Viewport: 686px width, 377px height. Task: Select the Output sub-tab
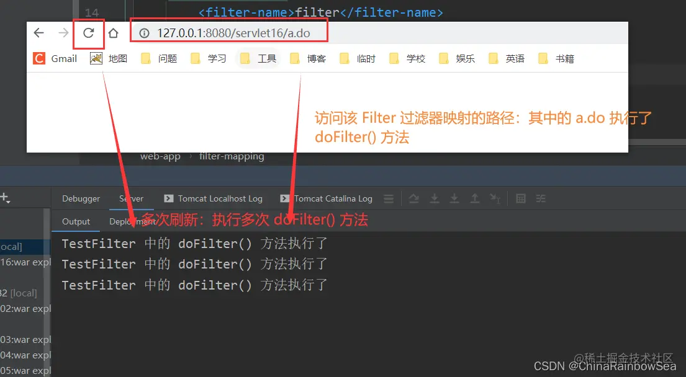pyautogui.click(x=76, y=221)
